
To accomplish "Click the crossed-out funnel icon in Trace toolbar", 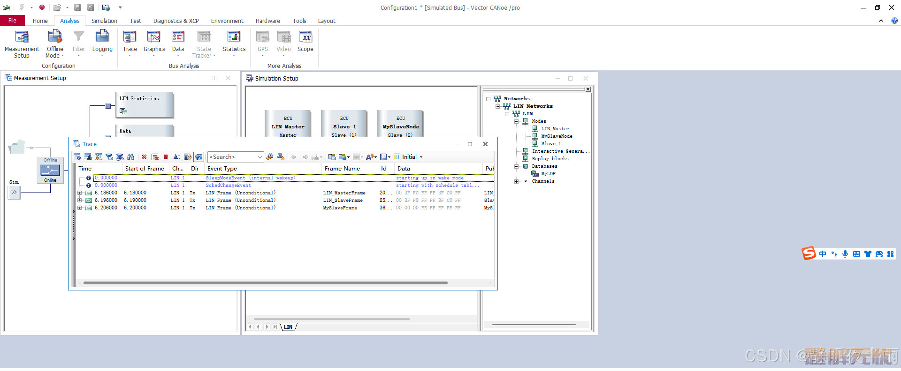I will tap(120, 157).
